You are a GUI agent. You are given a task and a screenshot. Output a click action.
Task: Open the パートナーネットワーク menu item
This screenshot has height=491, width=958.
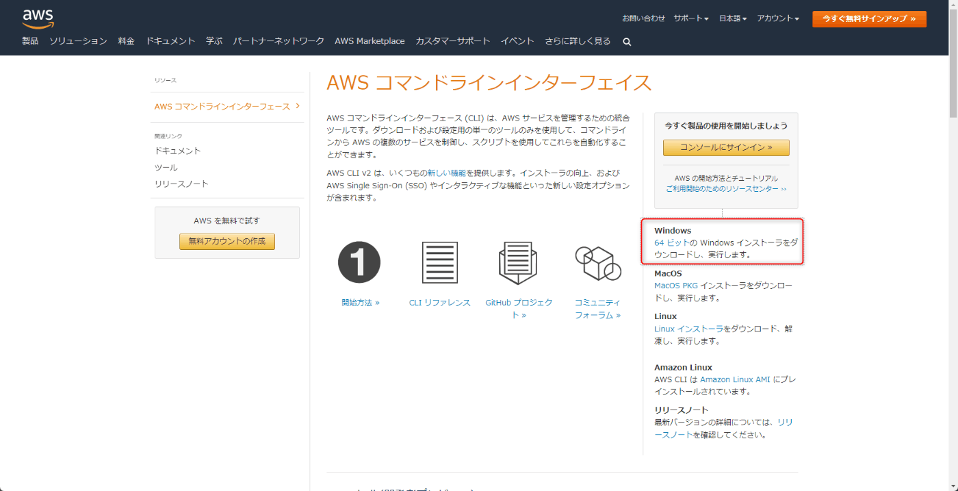(279, 41)
